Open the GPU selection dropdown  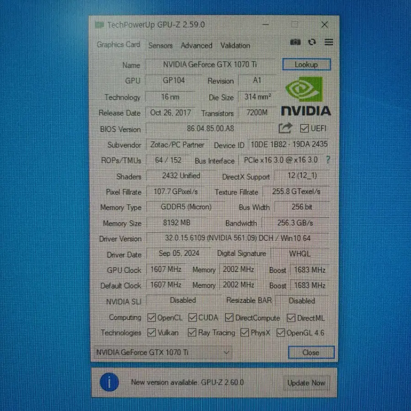coord(162,352)
